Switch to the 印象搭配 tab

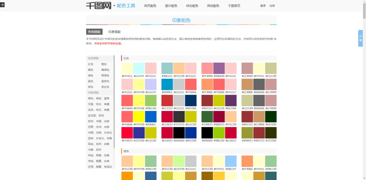coord(115,31)
